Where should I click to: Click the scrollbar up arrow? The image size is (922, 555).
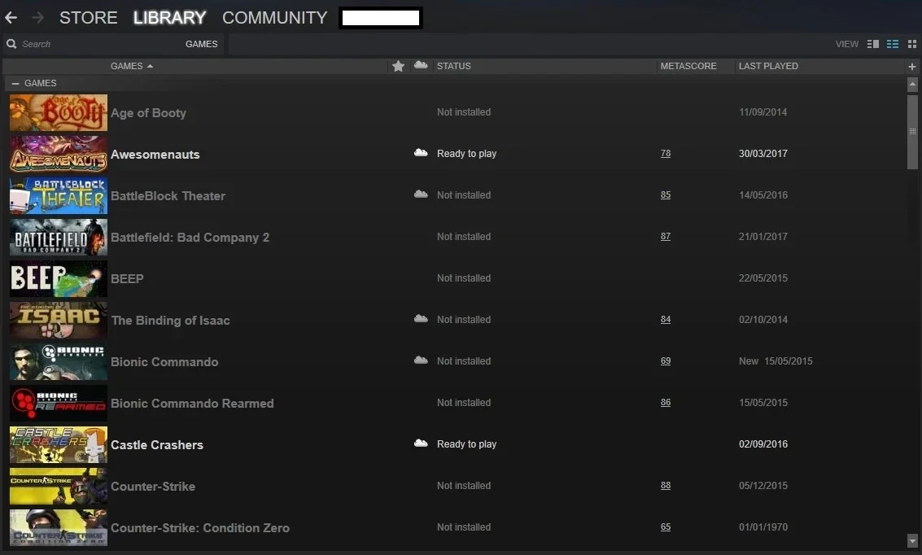(x=912, y=85)
